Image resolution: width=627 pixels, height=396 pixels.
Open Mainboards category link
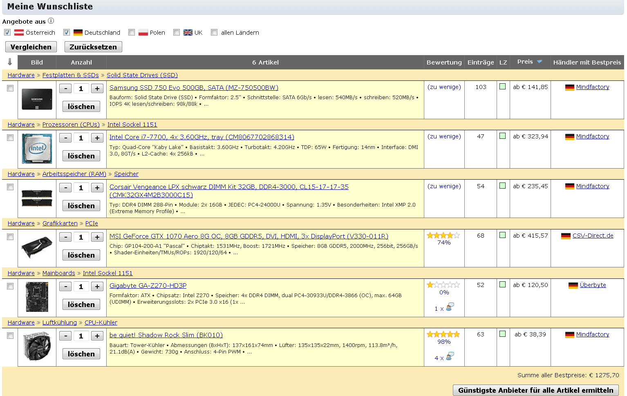click(59, 273)
